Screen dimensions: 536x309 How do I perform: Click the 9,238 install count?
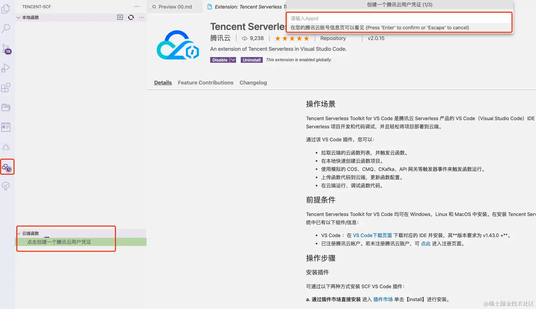(256, 38)
